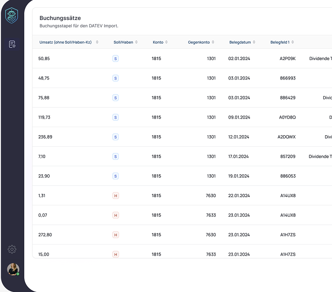
Task: Click the Buchungssätze heading
Action: (x=60, y=18)
